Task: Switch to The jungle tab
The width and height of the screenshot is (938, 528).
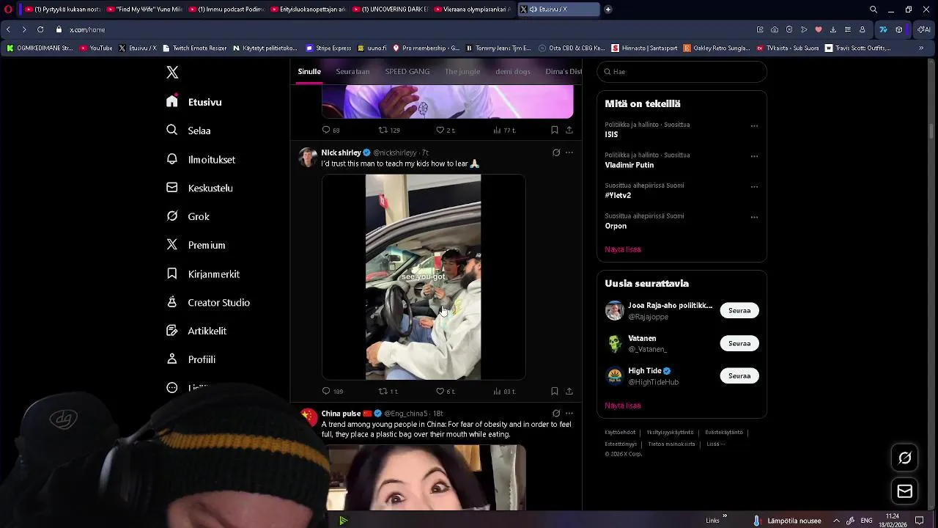Action: coord(462,72)
